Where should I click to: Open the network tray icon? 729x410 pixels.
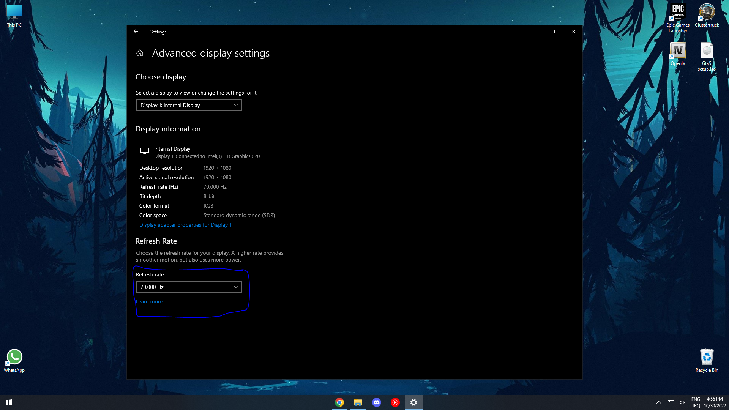(671, 402)
